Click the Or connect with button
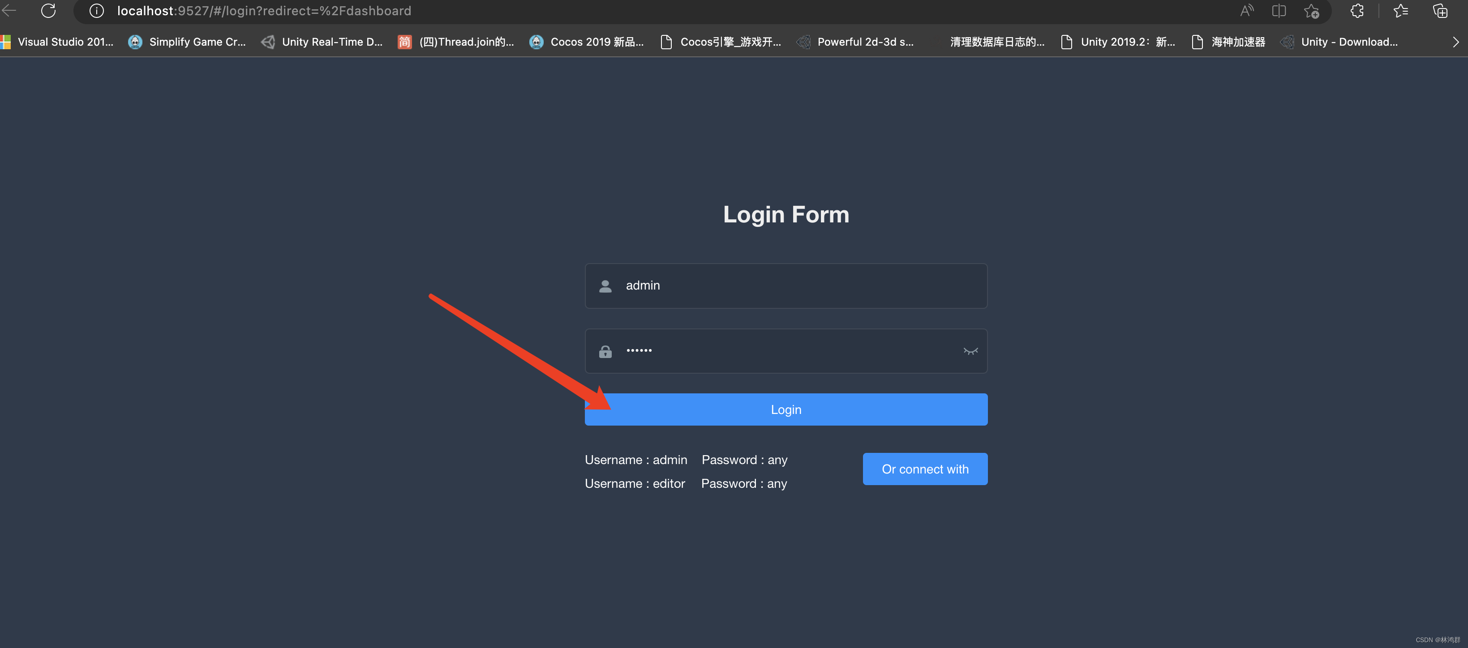Viewport: 1468px width, 648px height. click(924, 469)
